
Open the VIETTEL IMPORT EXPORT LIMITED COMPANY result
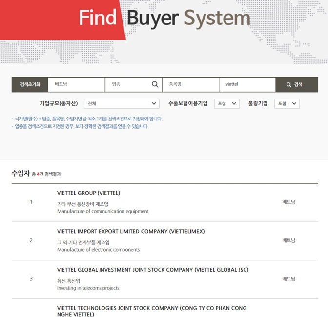tap(131, 231)
